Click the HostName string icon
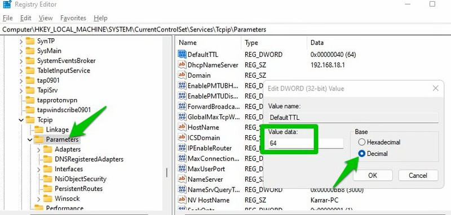The width and height of the screenshot is (451, 215). 182,127
